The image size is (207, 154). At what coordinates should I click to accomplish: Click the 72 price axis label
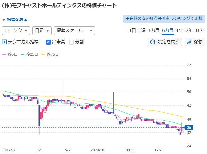tap(189, 65)
